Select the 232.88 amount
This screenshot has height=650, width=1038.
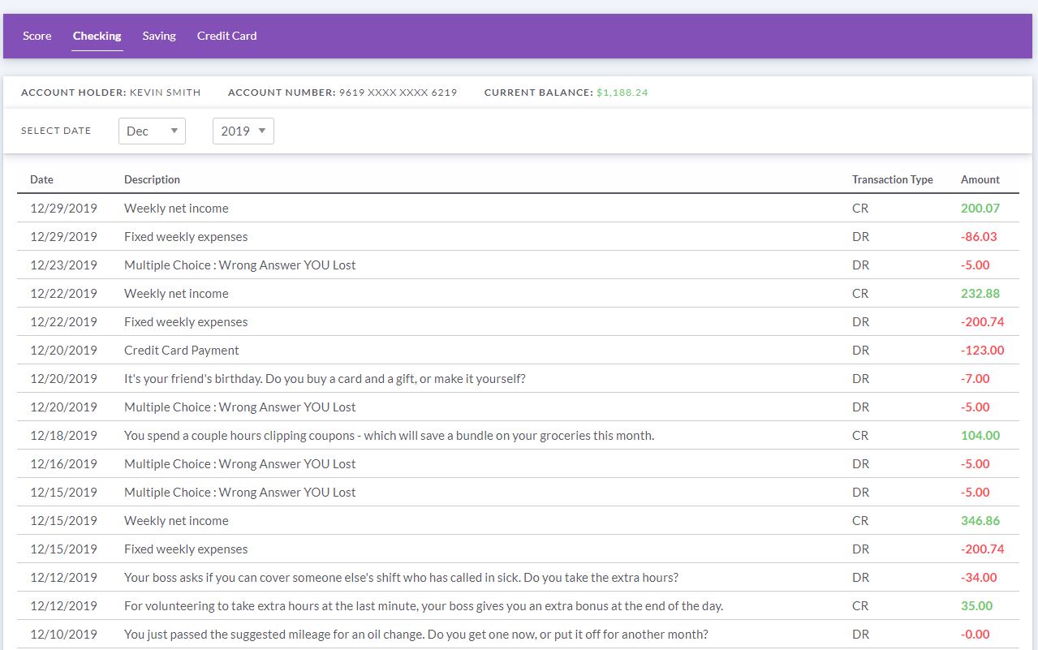pyautogui.click(x=980, y=293)
